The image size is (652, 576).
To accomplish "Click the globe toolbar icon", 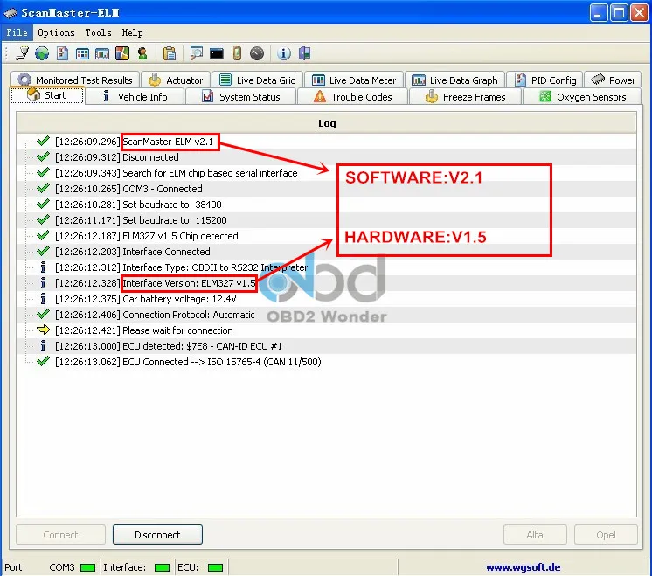I will tap(42, 53).
